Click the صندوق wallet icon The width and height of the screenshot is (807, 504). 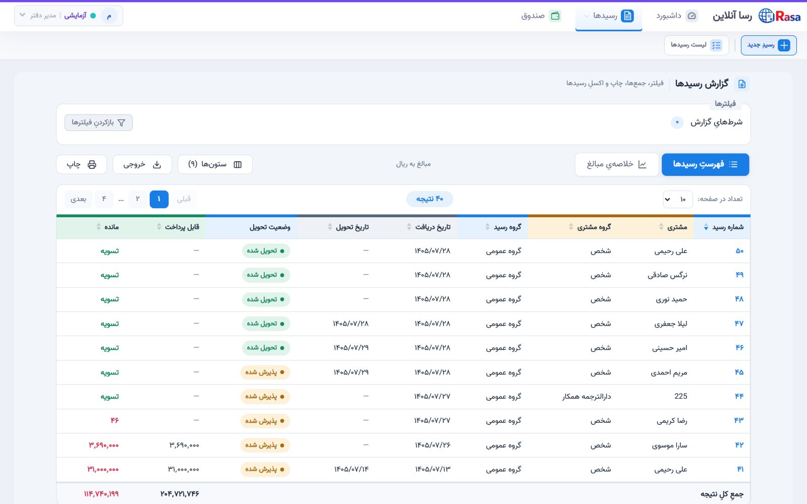pos(555,16)
